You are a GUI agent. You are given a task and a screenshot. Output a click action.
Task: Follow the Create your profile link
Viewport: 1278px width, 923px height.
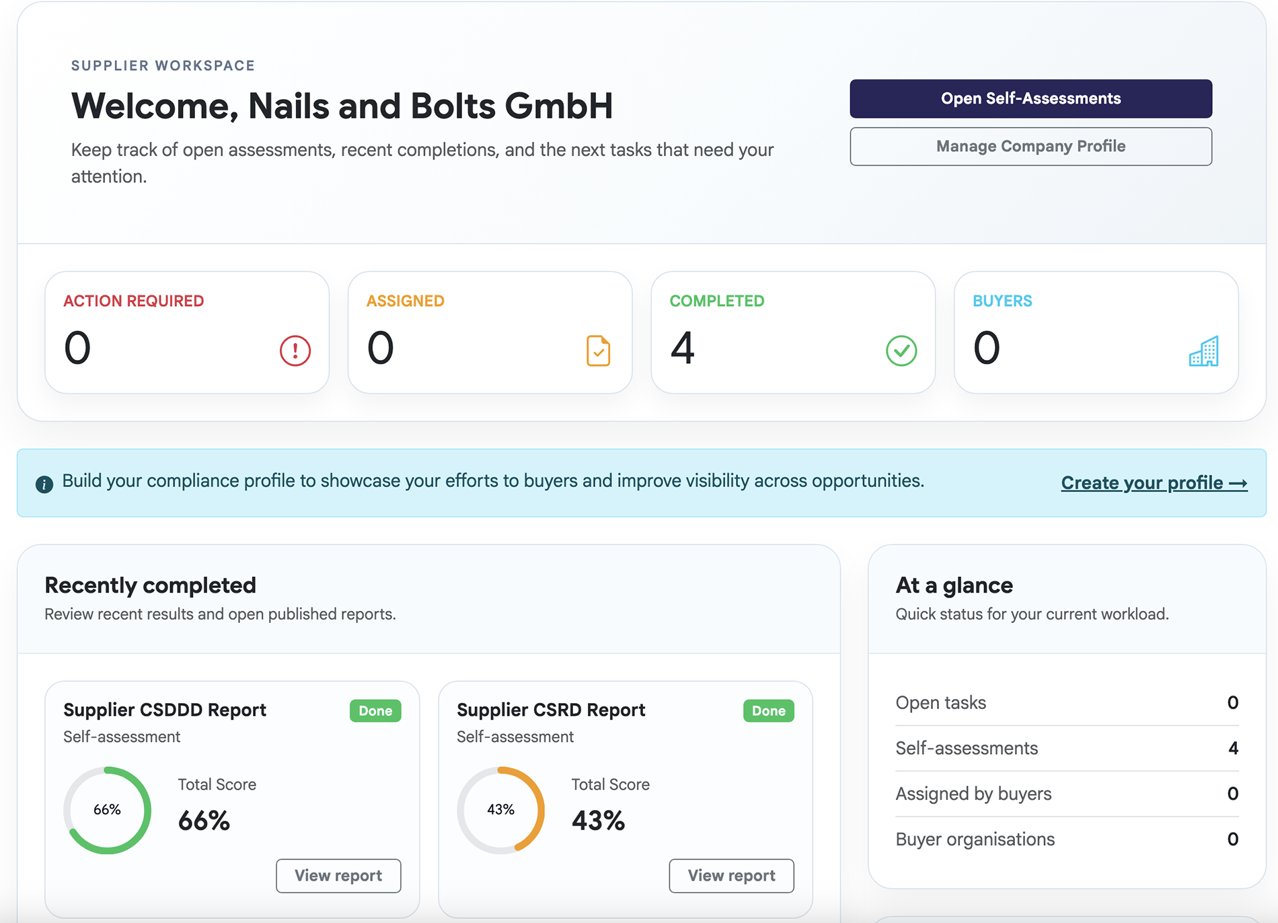[1154, 482]
